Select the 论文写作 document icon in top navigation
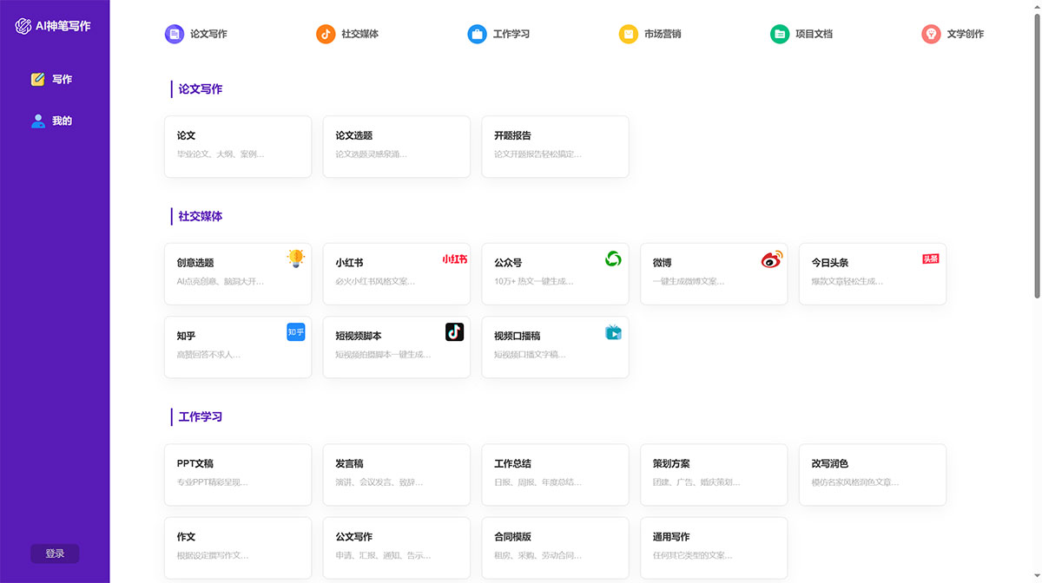1042x583 pixels. click(172, 34)
